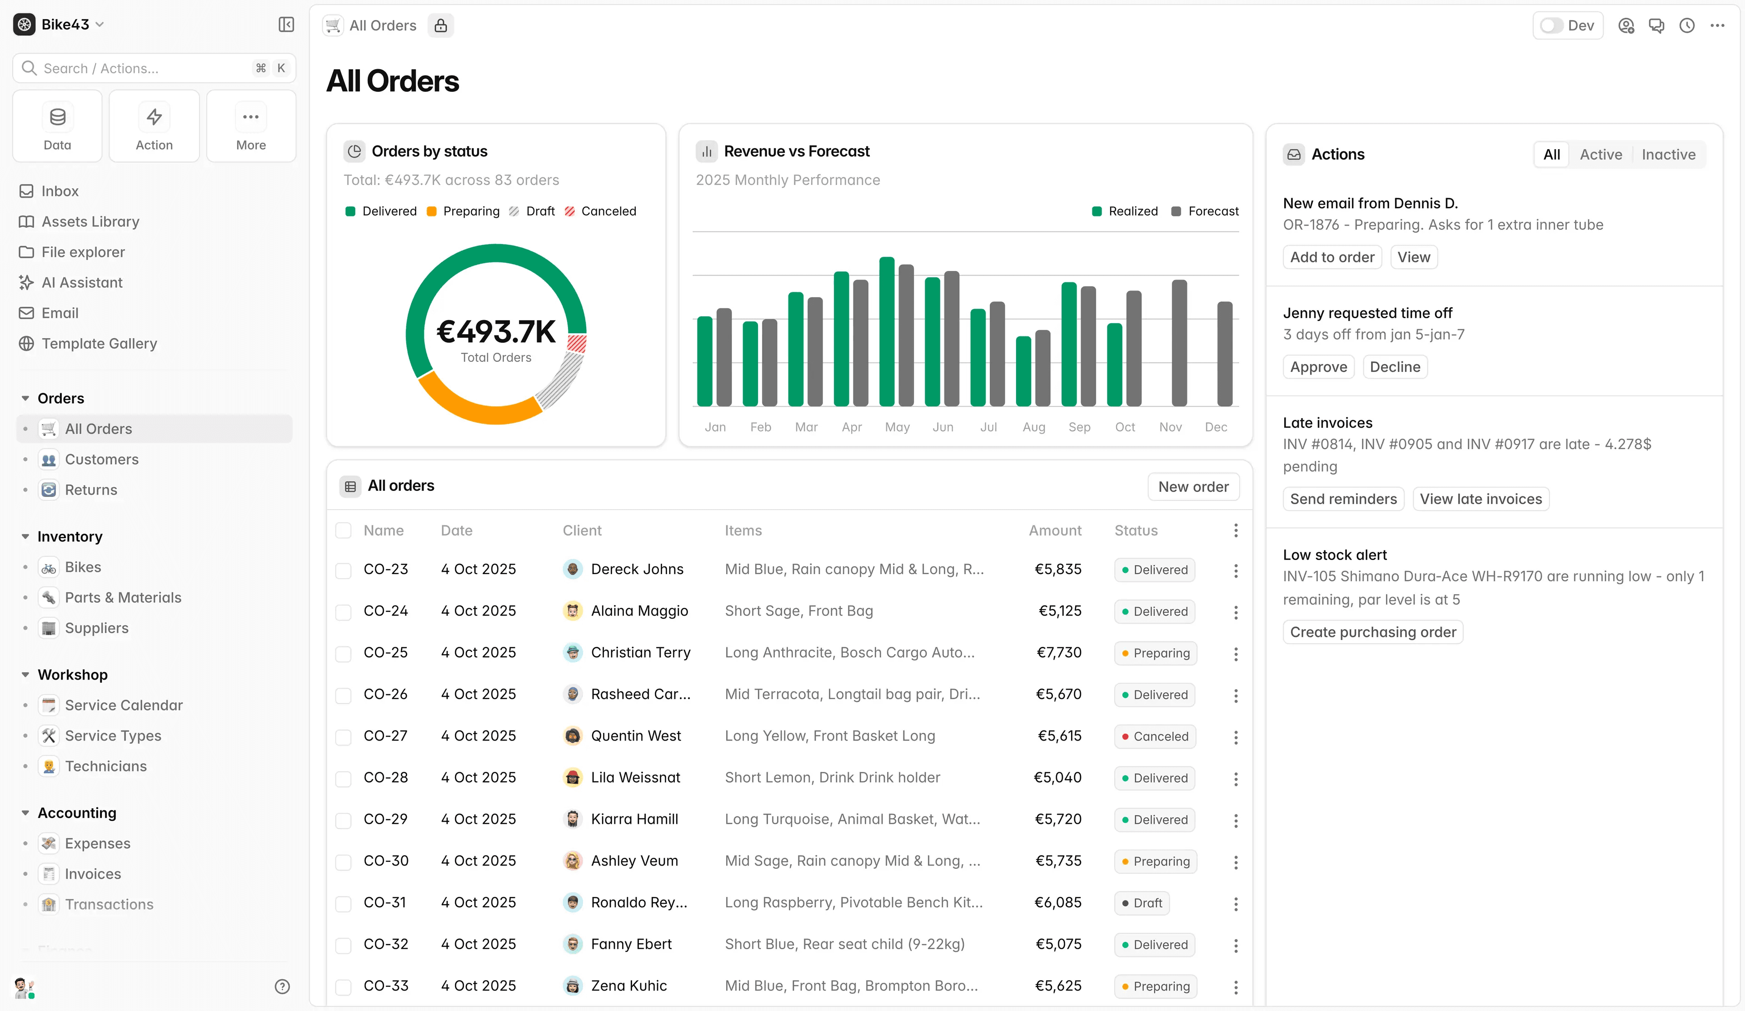Open the history clock icon
The height and width of the screenshot is (1011, 1745).
[1687, 25]
